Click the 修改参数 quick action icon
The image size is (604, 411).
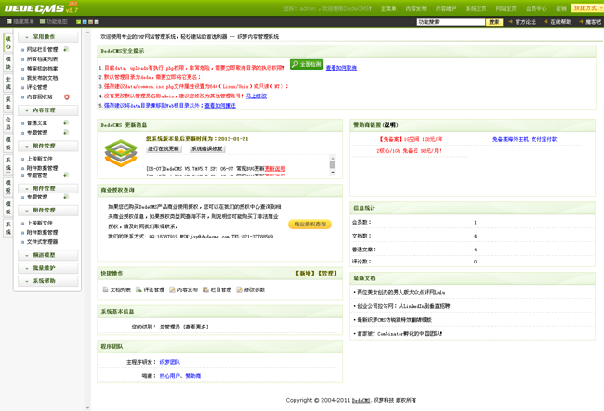coord(239,290)
